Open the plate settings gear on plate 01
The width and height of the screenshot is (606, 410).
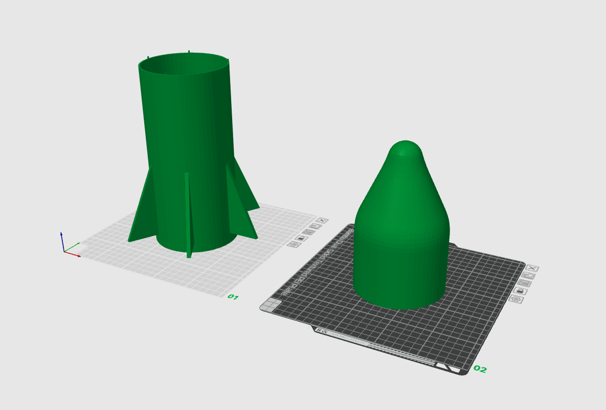pyautogui.click(x=294, y=244)
